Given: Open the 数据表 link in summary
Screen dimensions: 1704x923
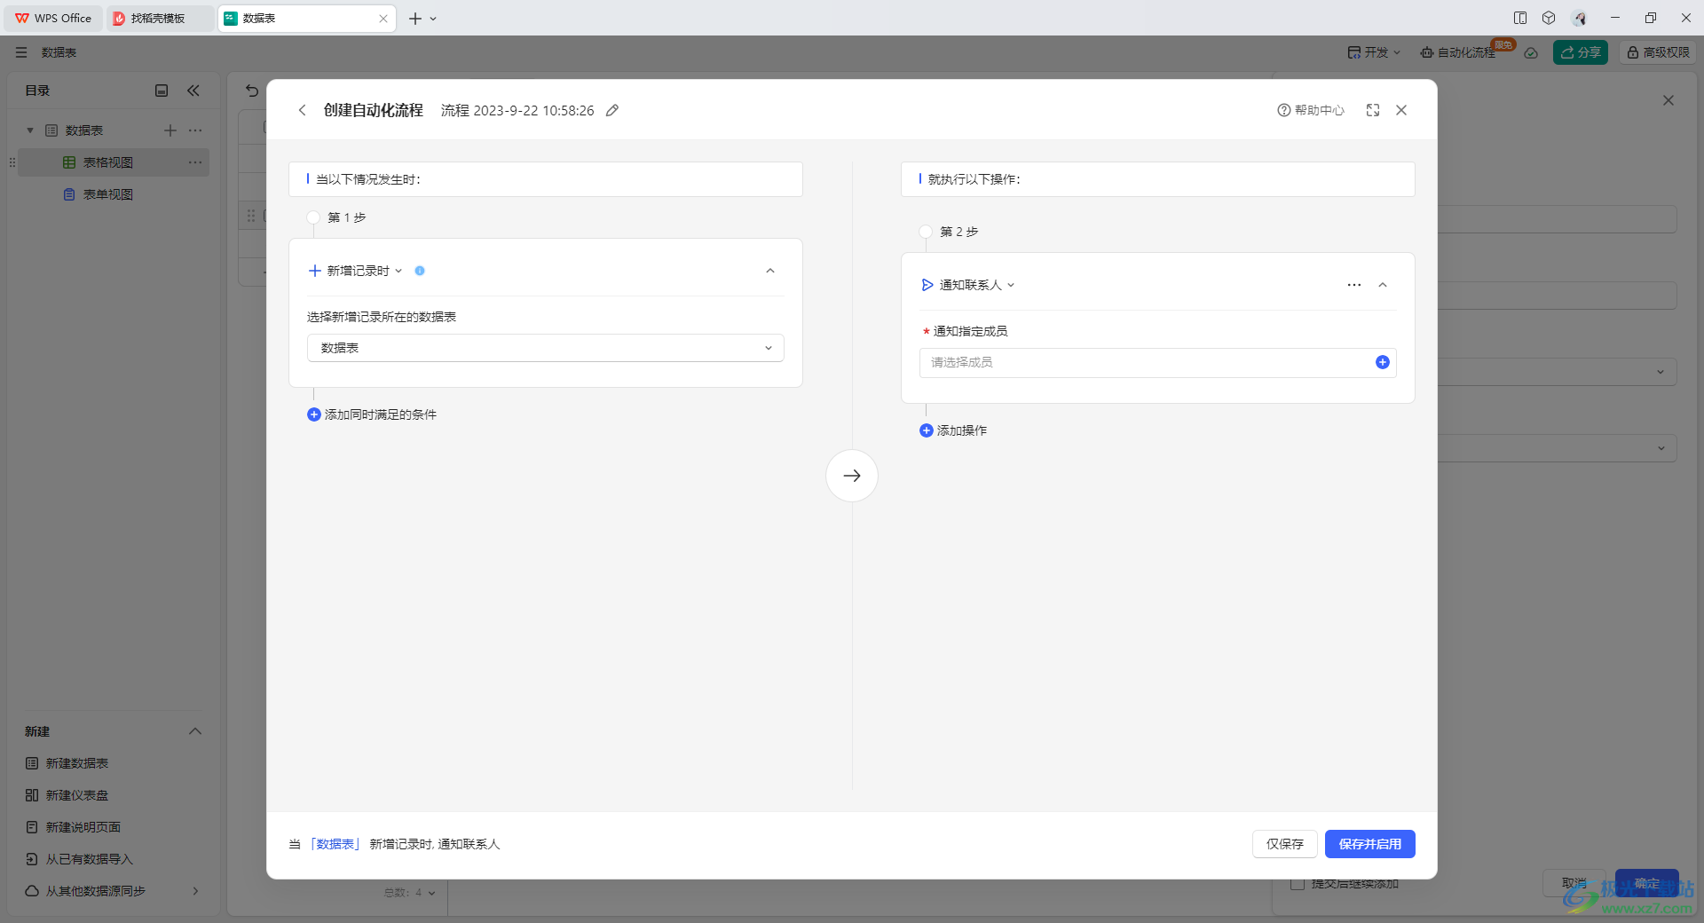Looking at the screenshot, I should coord(335,844).
